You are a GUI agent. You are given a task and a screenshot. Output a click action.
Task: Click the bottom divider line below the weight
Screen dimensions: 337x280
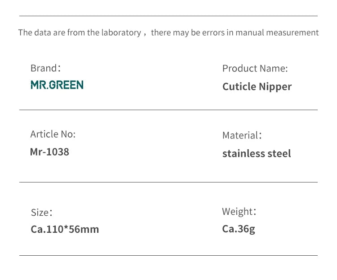tap(168, 255)
